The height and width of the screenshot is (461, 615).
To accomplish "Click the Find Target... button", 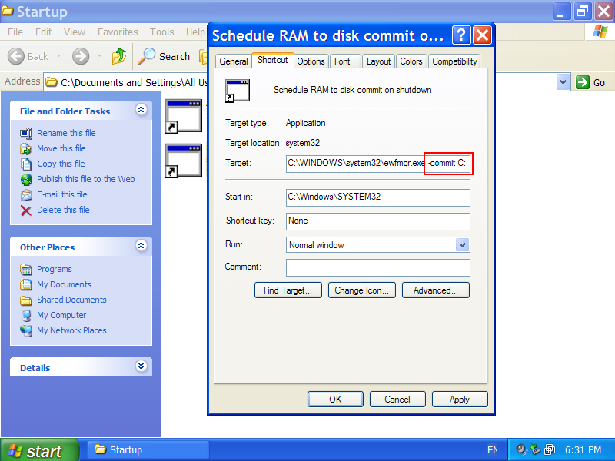I will (x=288, y=290).
